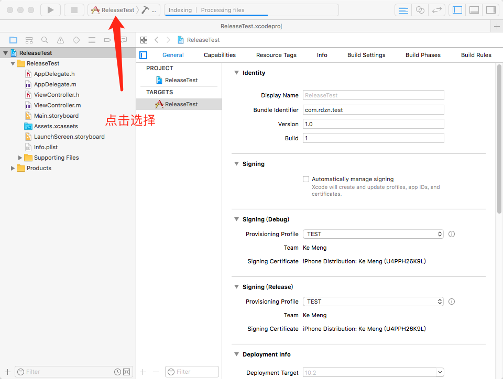This screenshot has width=503, height=379.
Task: Click the Version field
Action: tap(374, 124)
